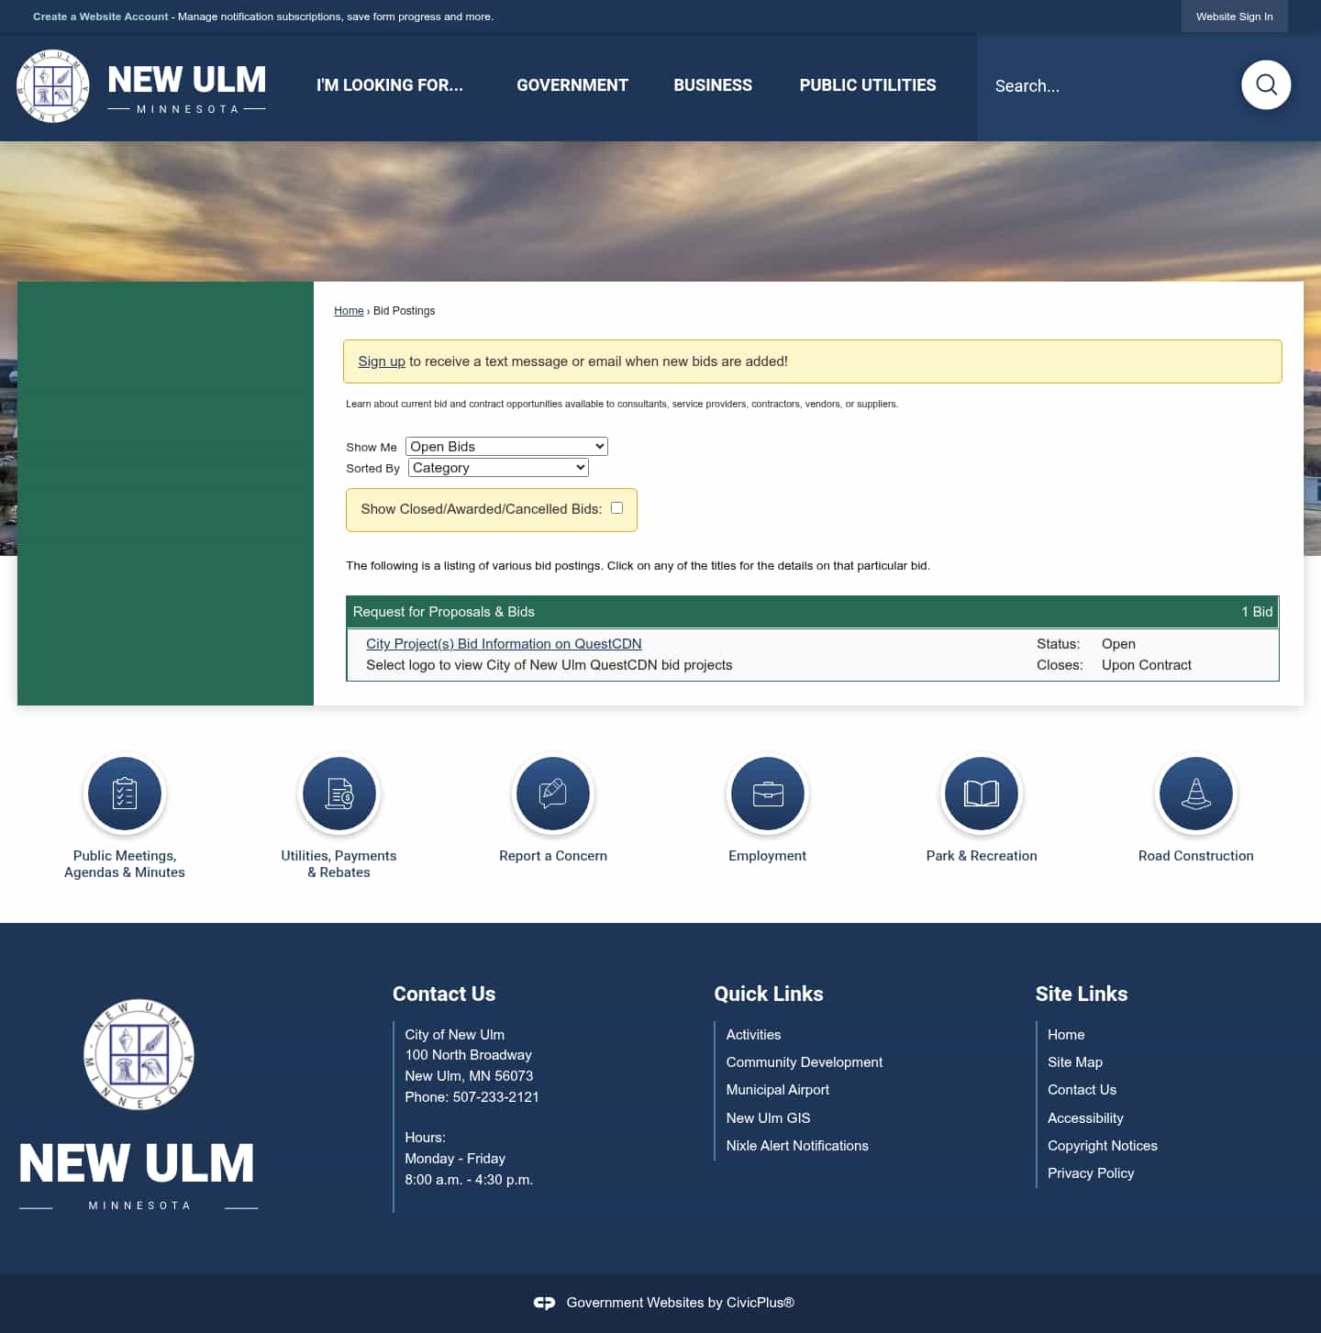Click the Website Sign In button
The image size is (1321, 1333).
click(1234, 17)
